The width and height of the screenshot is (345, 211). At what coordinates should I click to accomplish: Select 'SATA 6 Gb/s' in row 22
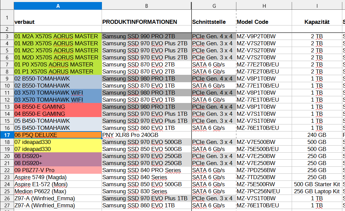pos(214,170)
